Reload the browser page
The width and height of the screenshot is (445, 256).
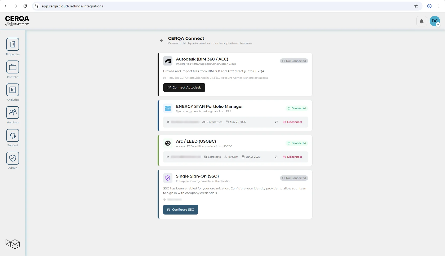(25, 6)
